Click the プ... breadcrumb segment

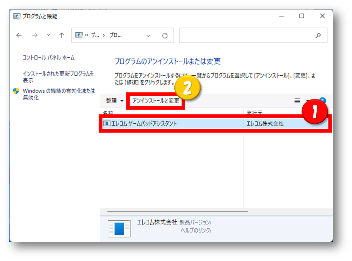(x=95, y=35)
